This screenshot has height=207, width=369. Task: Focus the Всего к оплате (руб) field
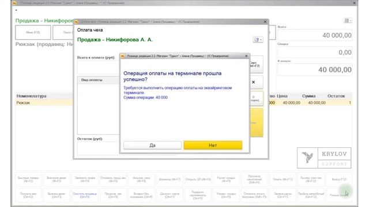pos(99,67)
